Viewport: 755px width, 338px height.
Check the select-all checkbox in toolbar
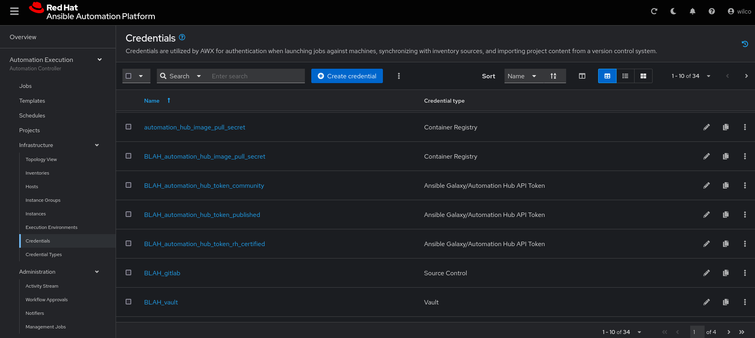click(x=128, y=76)
